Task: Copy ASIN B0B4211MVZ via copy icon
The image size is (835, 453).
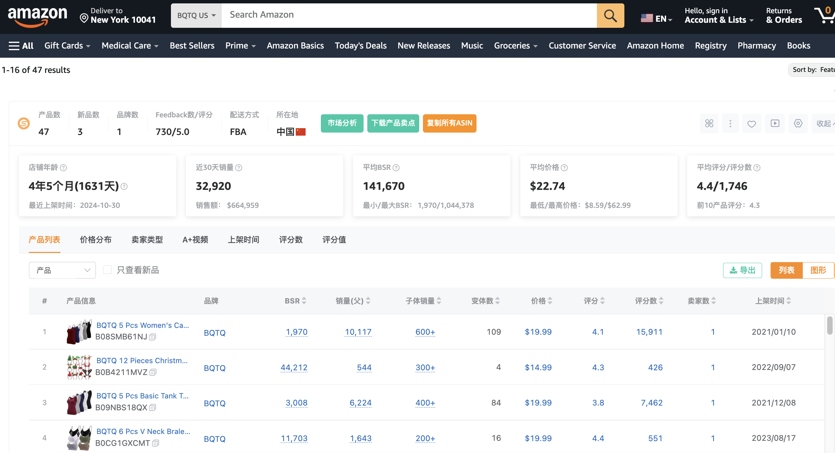Action: (153, 372)
